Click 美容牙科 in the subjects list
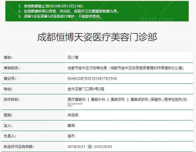The height and width of the screenshot is (152, 196). 118,99
